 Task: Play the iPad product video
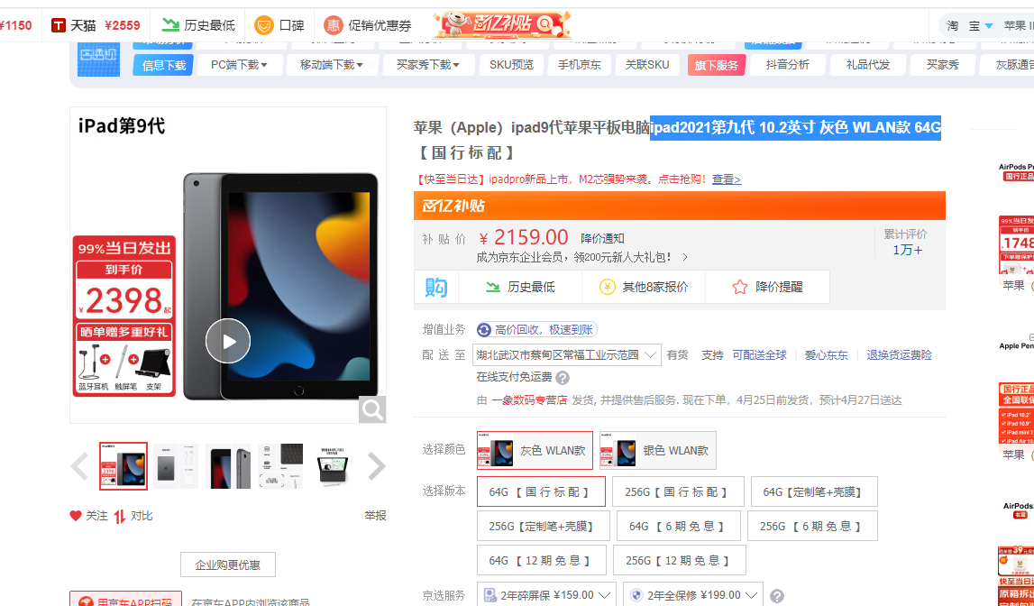[x=228, y=341]
